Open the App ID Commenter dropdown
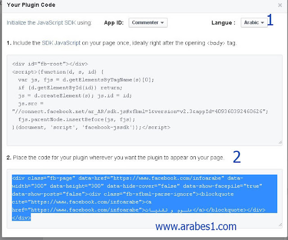The width and height of the screenshot is (288, 240). point(148,23)
